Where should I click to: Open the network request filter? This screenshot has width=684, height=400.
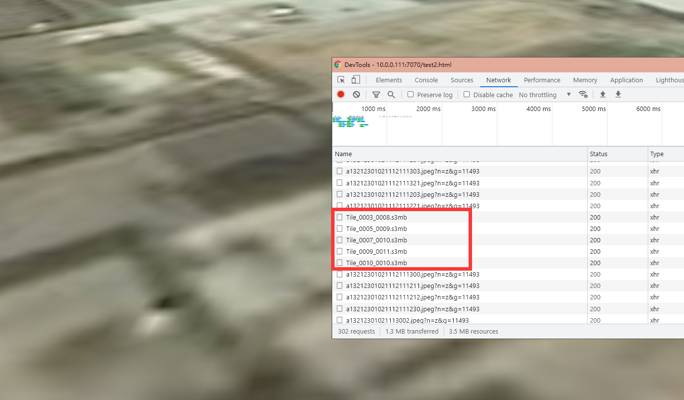click(x=376, y=94)
